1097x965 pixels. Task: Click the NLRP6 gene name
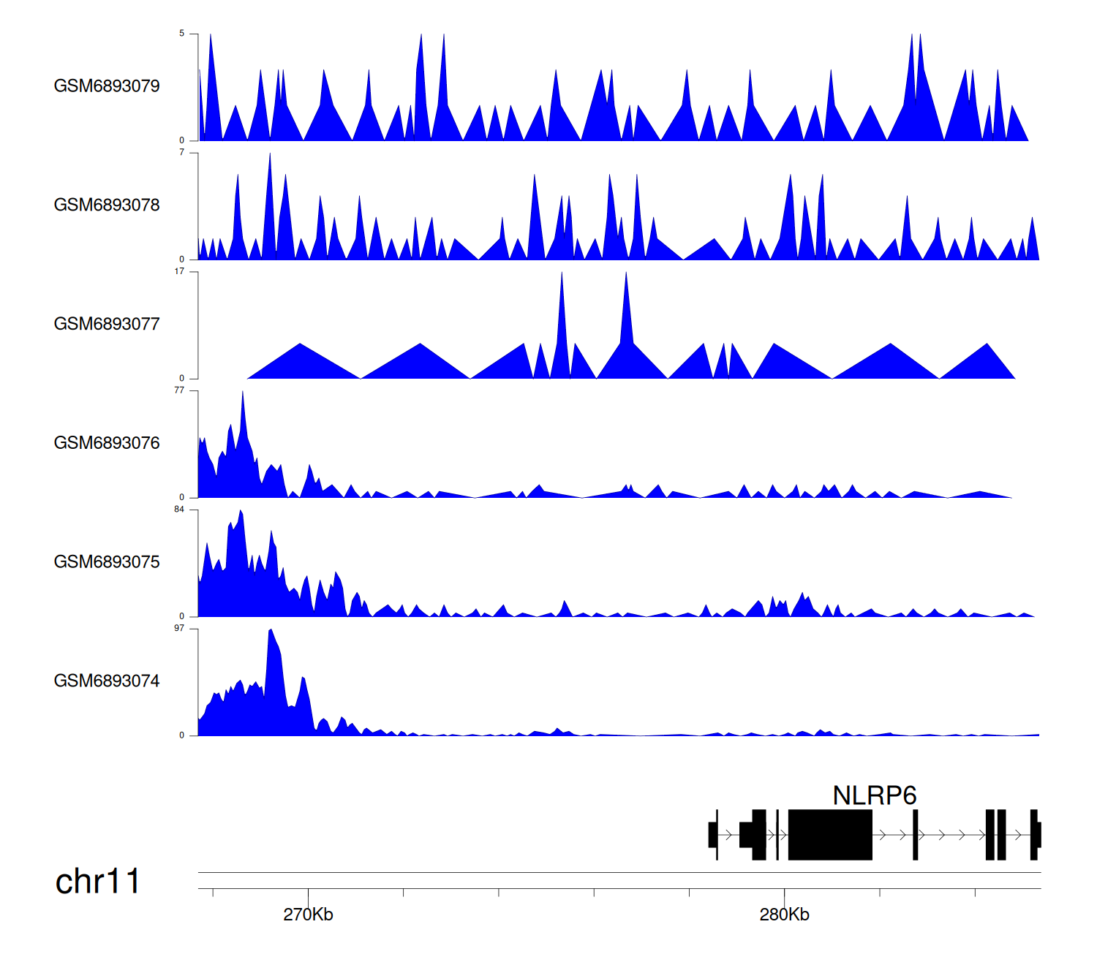point(874,795)
